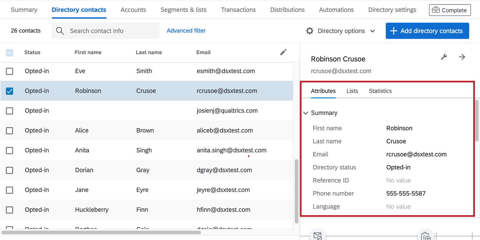
Task: Select the Directory contacts tab
Action: 79,10
